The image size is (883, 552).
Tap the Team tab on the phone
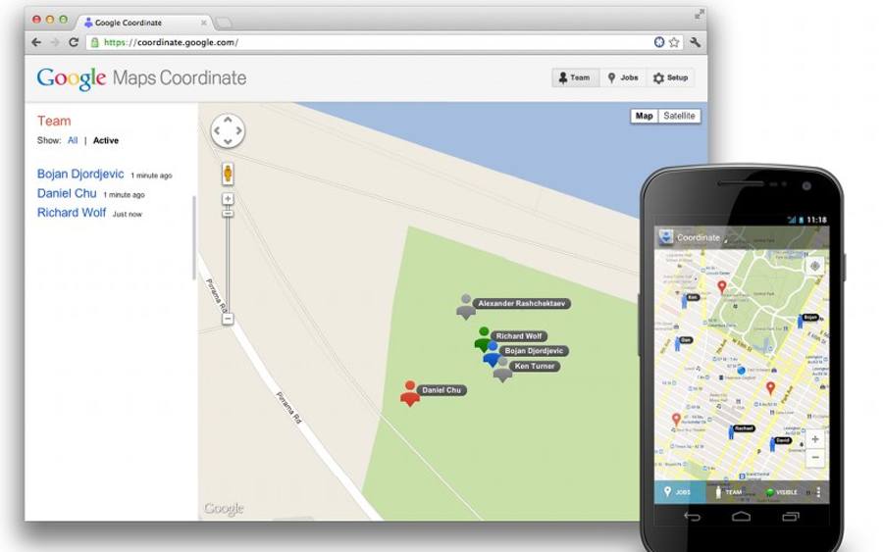(x=728, y=492)
